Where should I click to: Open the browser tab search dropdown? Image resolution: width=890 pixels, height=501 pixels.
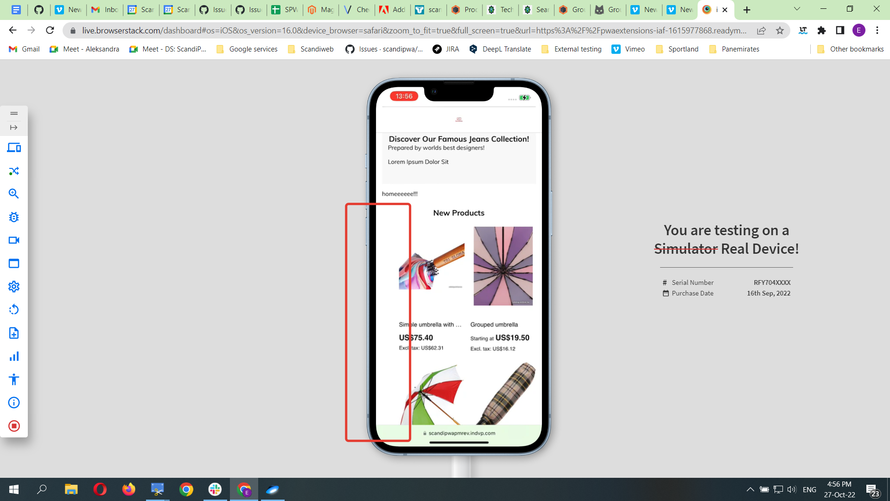tap(797, 9)
